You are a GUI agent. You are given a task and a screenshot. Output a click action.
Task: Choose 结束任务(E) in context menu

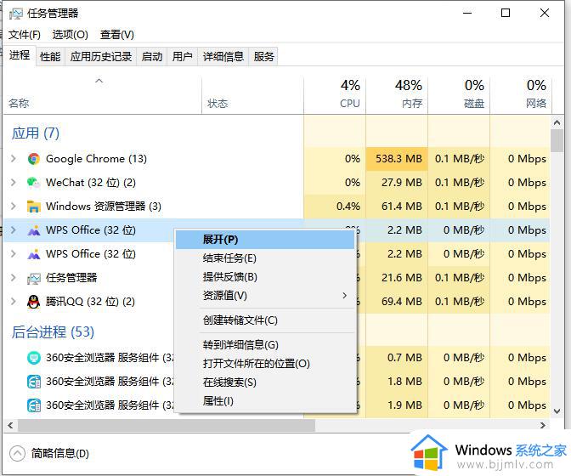pos(265,258)
